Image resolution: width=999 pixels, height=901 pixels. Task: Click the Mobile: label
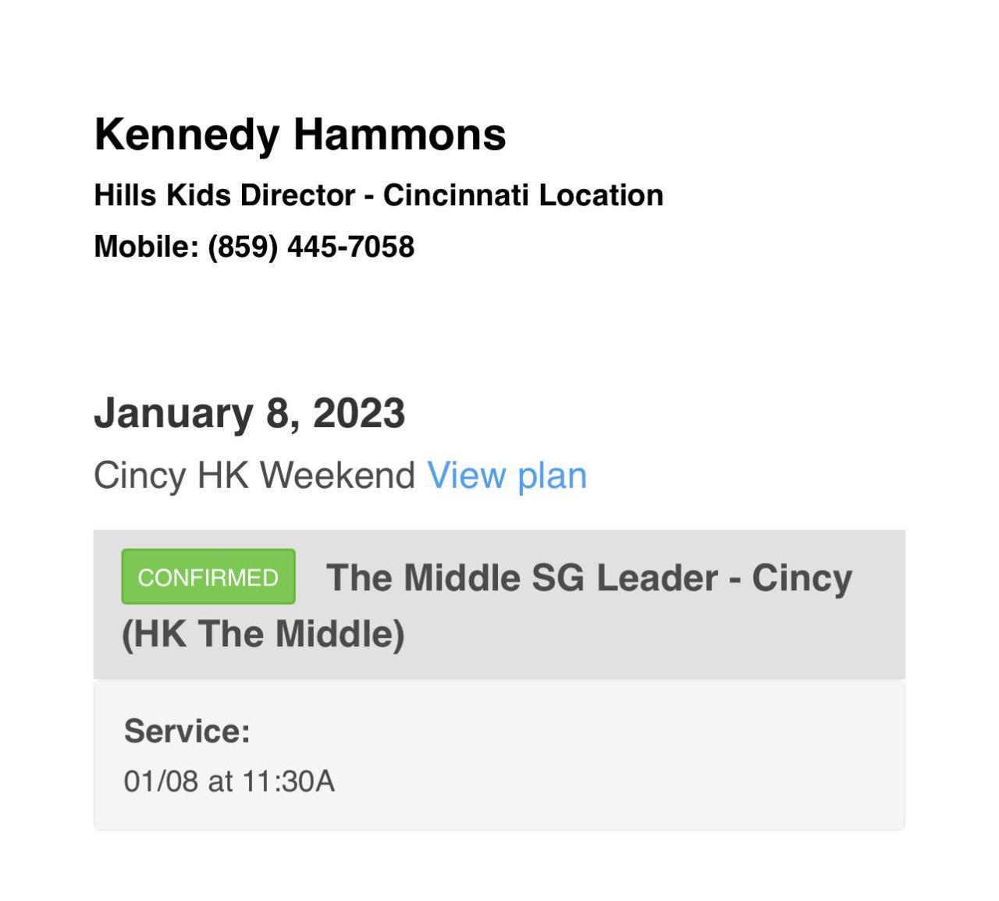point(147,247)
